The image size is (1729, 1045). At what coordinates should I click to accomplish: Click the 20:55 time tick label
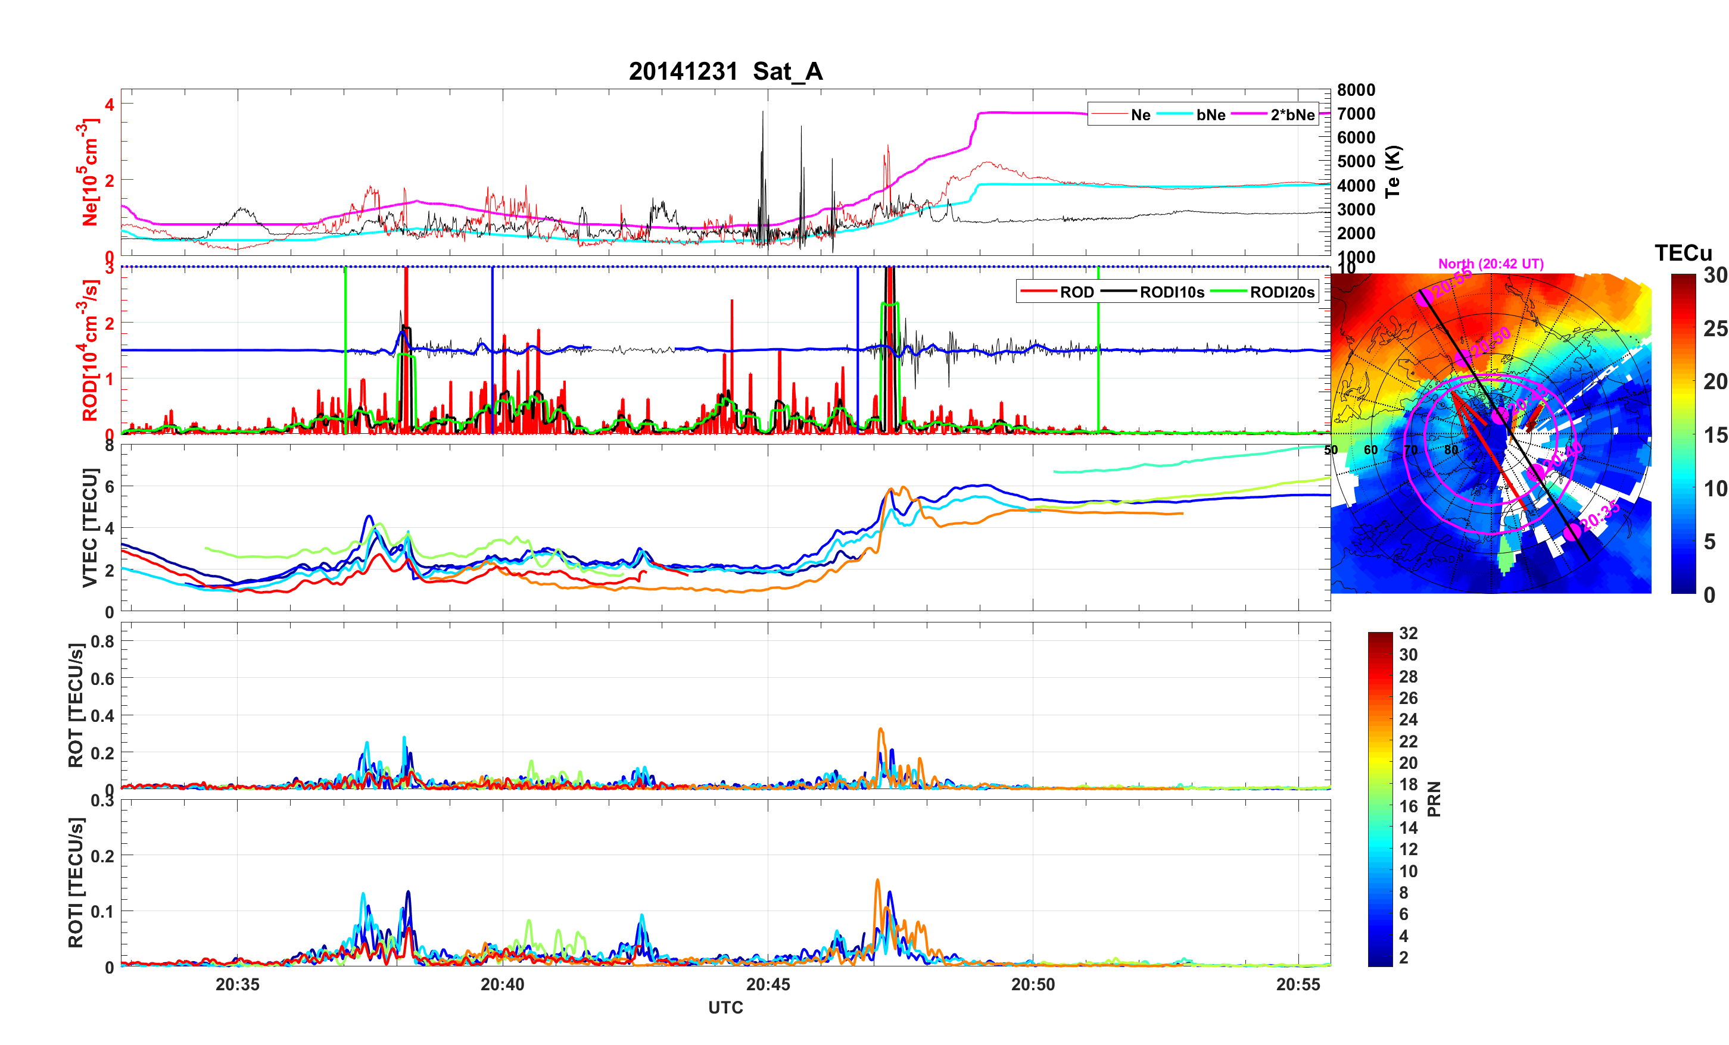click(1297, 984)
